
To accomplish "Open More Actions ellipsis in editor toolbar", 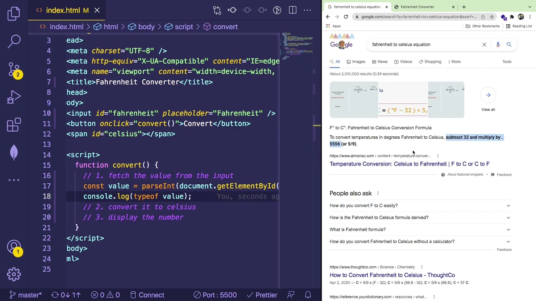I will [307, 10].
